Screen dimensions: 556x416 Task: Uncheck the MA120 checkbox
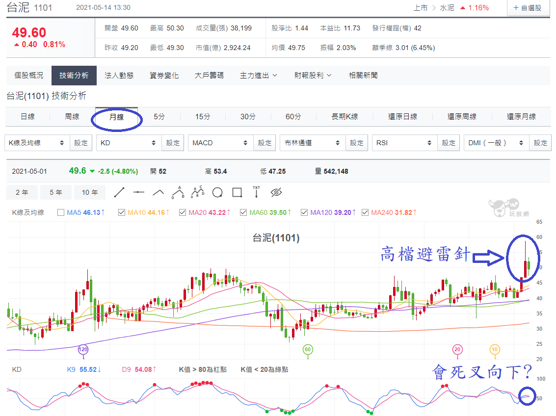pos(304,212)
